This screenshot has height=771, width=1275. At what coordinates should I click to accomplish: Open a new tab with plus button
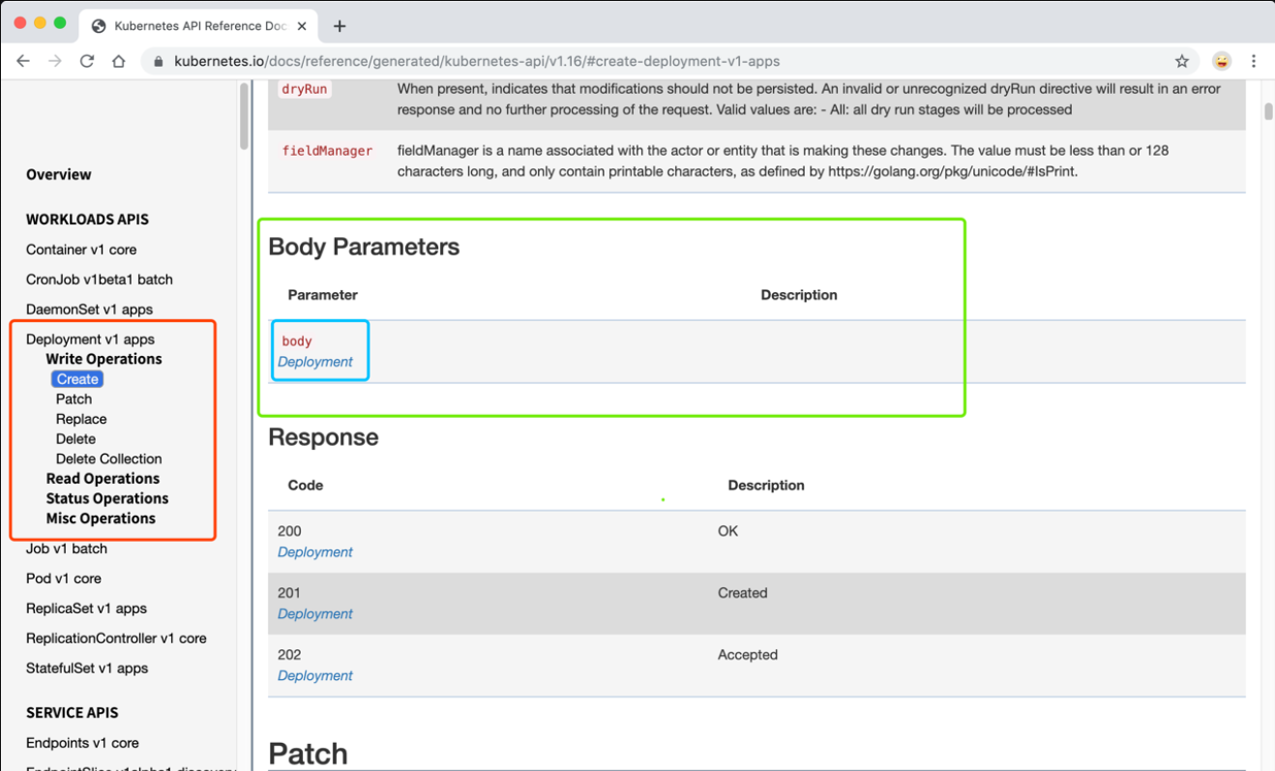coord(340,26)
